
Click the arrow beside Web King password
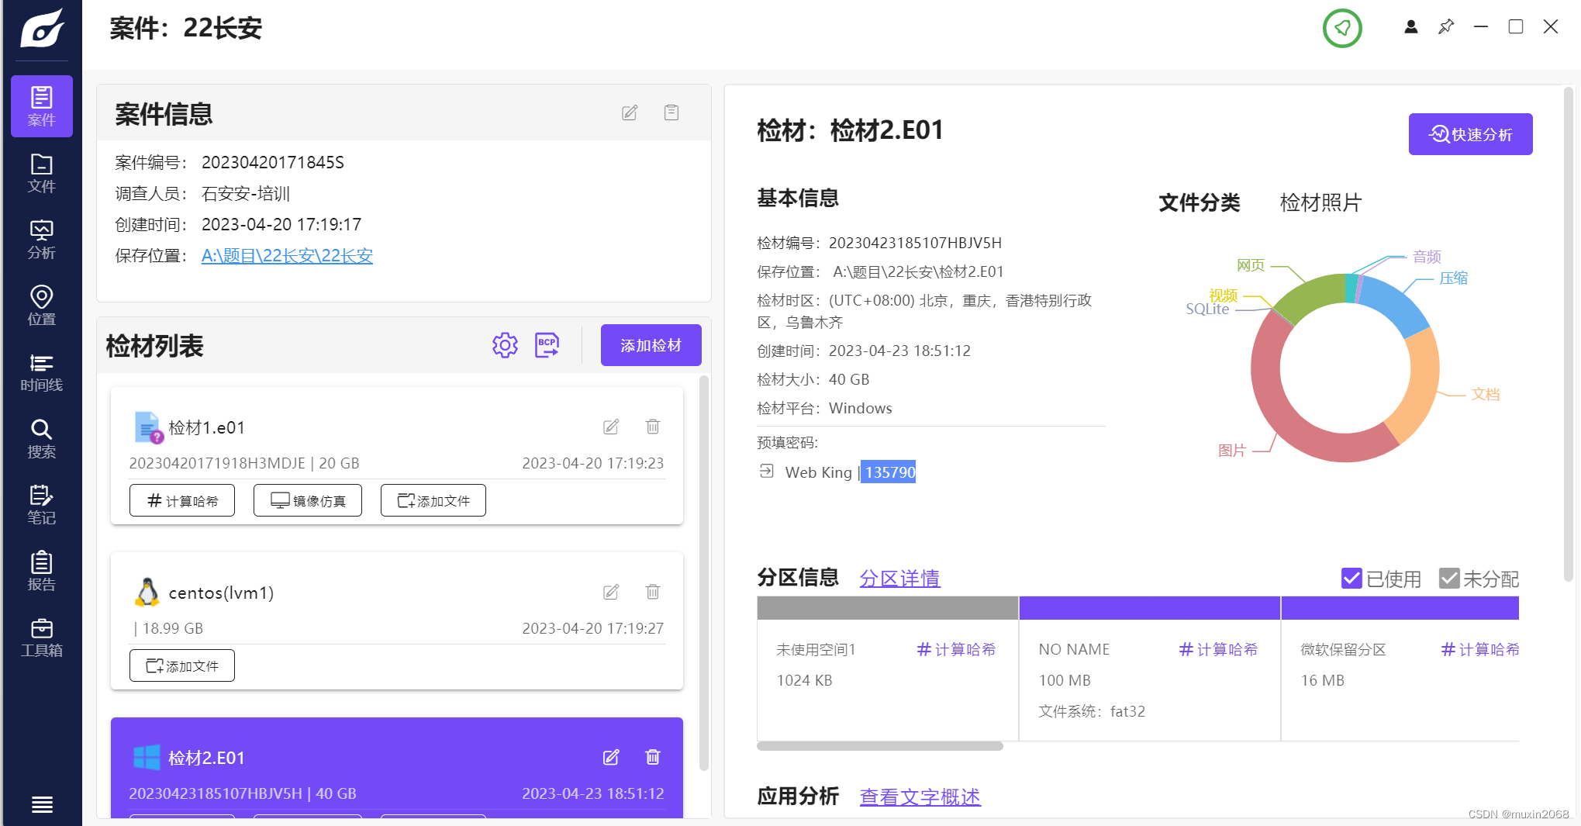[x=767, y=471]
